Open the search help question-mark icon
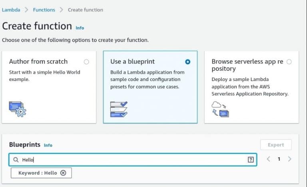The height and width of the screenshot is (187, 307). [251, 159]
